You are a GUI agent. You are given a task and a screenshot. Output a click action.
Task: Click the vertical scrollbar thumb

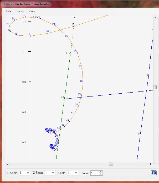coord(155,87)
